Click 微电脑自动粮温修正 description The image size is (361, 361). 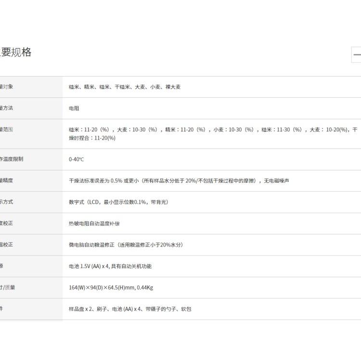[126, 245]
